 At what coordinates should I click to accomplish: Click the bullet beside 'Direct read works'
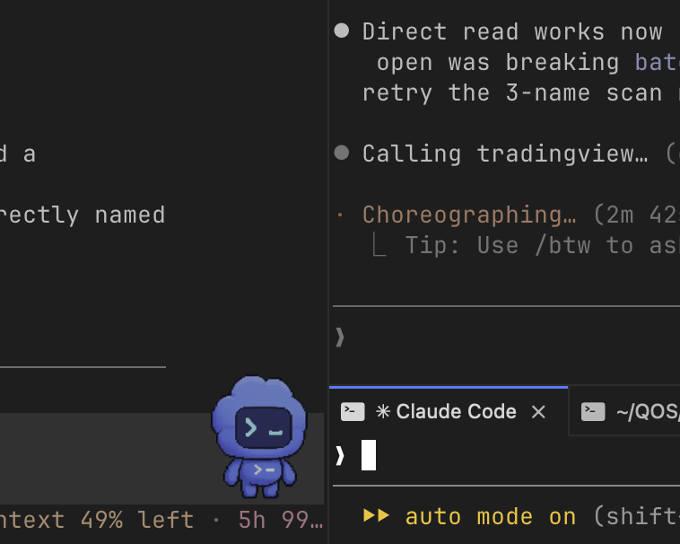pyautogui.click(x=342, y=31)
